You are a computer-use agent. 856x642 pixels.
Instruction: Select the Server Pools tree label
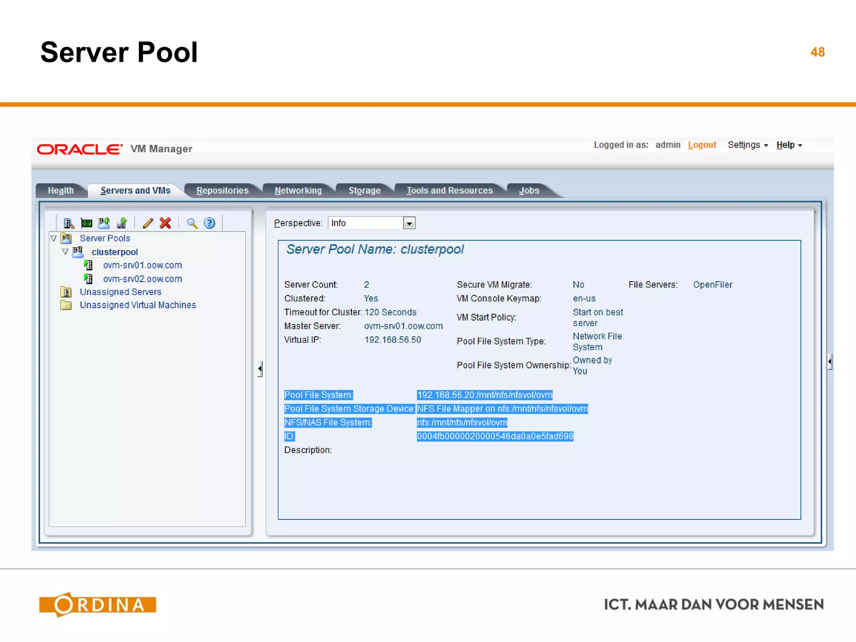tap(105, 238)
